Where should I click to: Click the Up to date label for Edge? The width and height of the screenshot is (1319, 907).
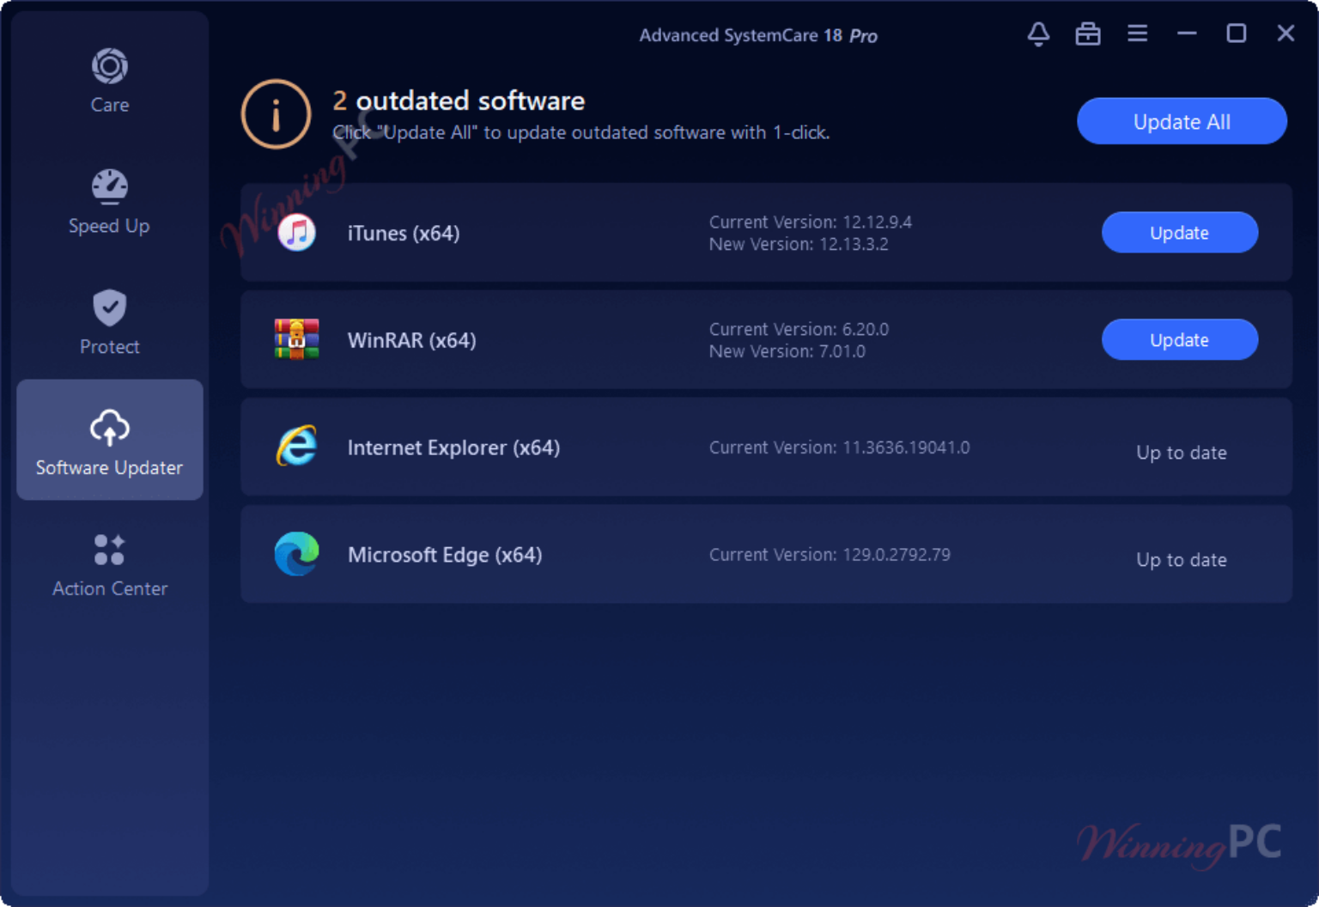point(1181,559)
